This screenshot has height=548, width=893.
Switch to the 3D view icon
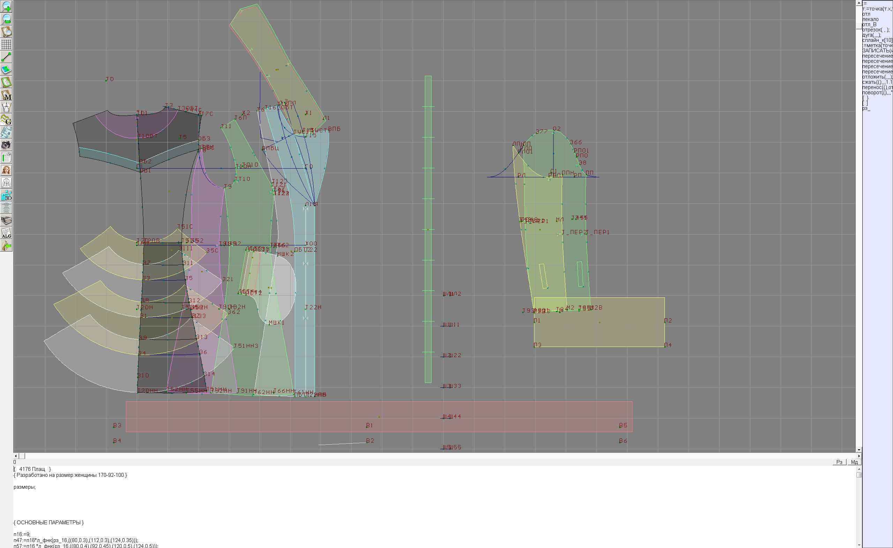coord(6,195)
